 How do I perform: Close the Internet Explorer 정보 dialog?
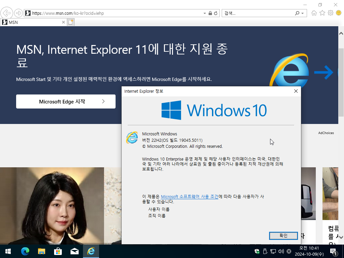296,91
